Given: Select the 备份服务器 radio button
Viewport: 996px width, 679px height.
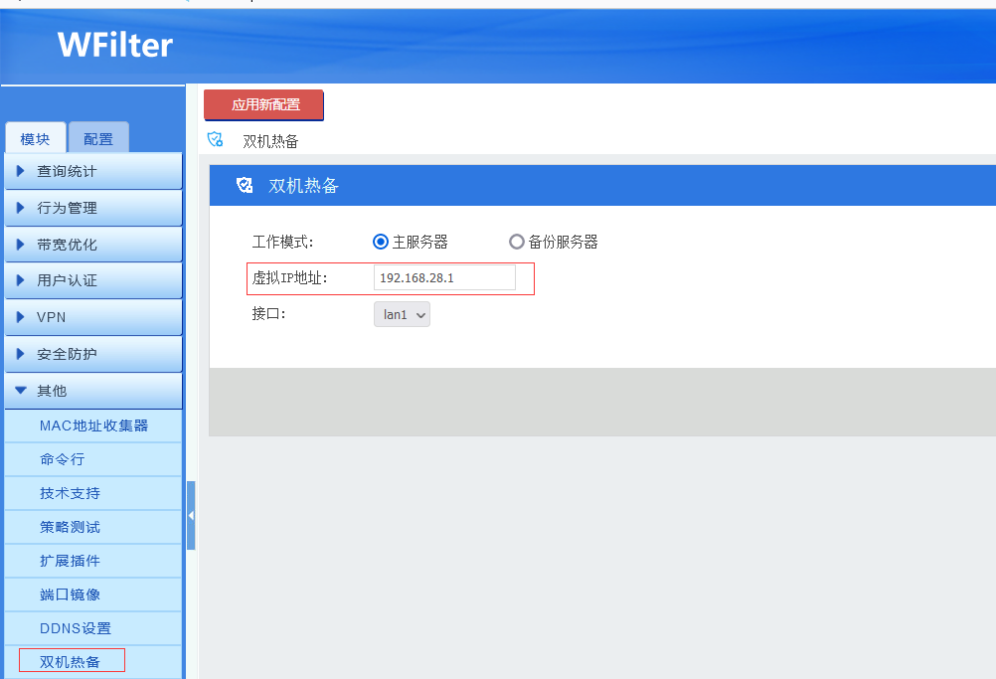Looking at the screenshot, I should (516, 242).
